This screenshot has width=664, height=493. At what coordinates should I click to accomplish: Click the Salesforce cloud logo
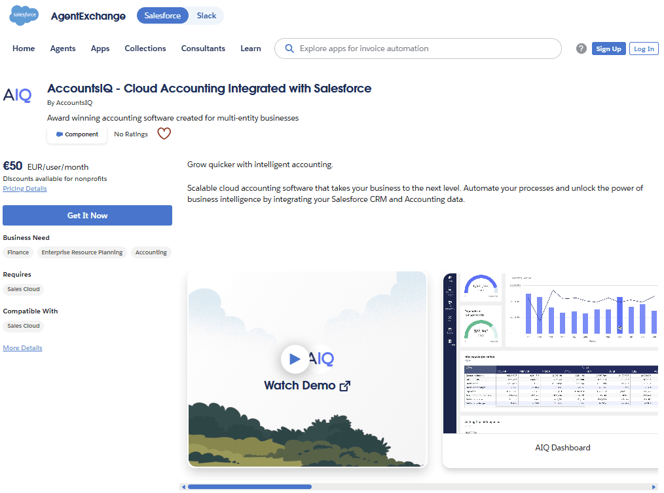click(x=24, y=15)
